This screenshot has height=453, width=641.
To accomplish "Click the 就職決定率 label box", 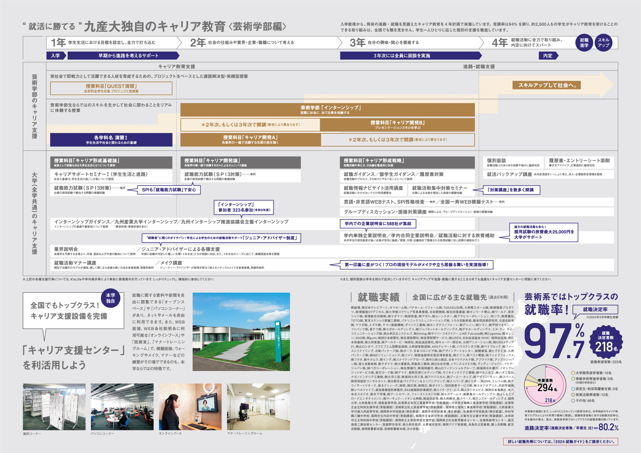I will 595,309.
